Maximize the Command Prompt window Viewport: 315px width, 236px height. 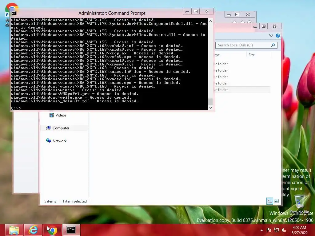[196, 11]
